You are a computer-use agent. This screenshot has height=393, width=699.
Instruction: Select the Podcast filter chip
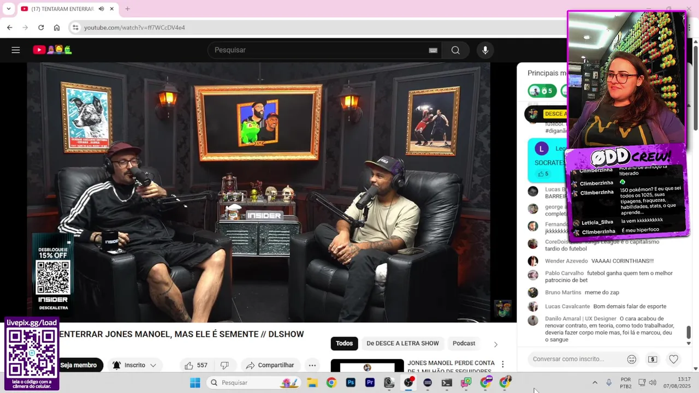(464, 343)
